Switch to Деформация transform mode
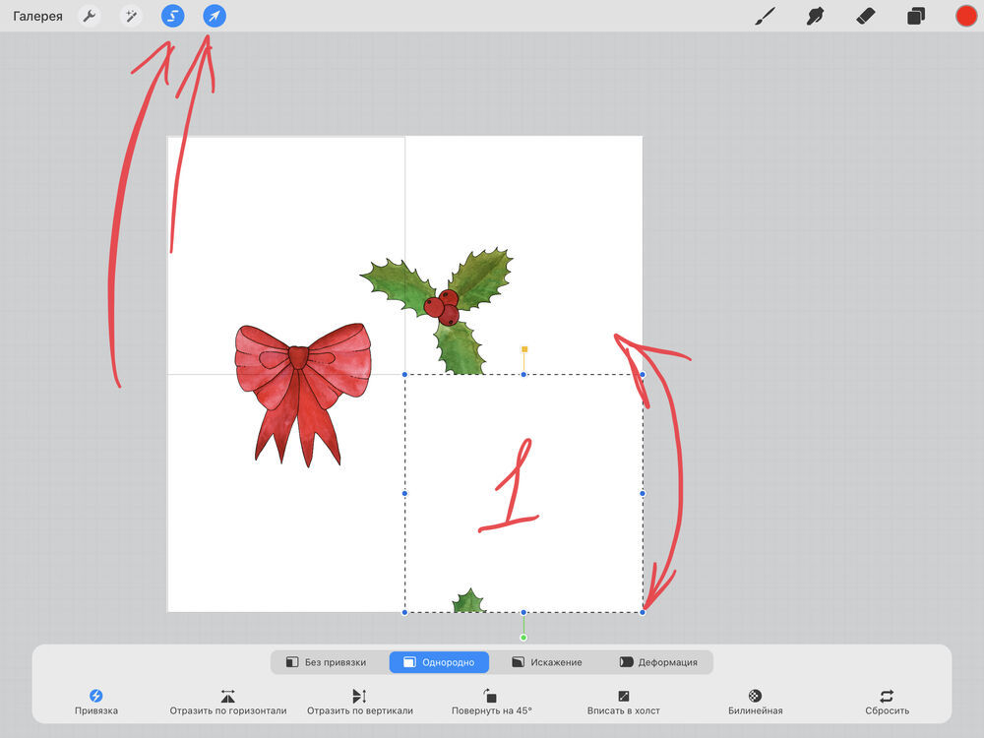 point(658,662)
